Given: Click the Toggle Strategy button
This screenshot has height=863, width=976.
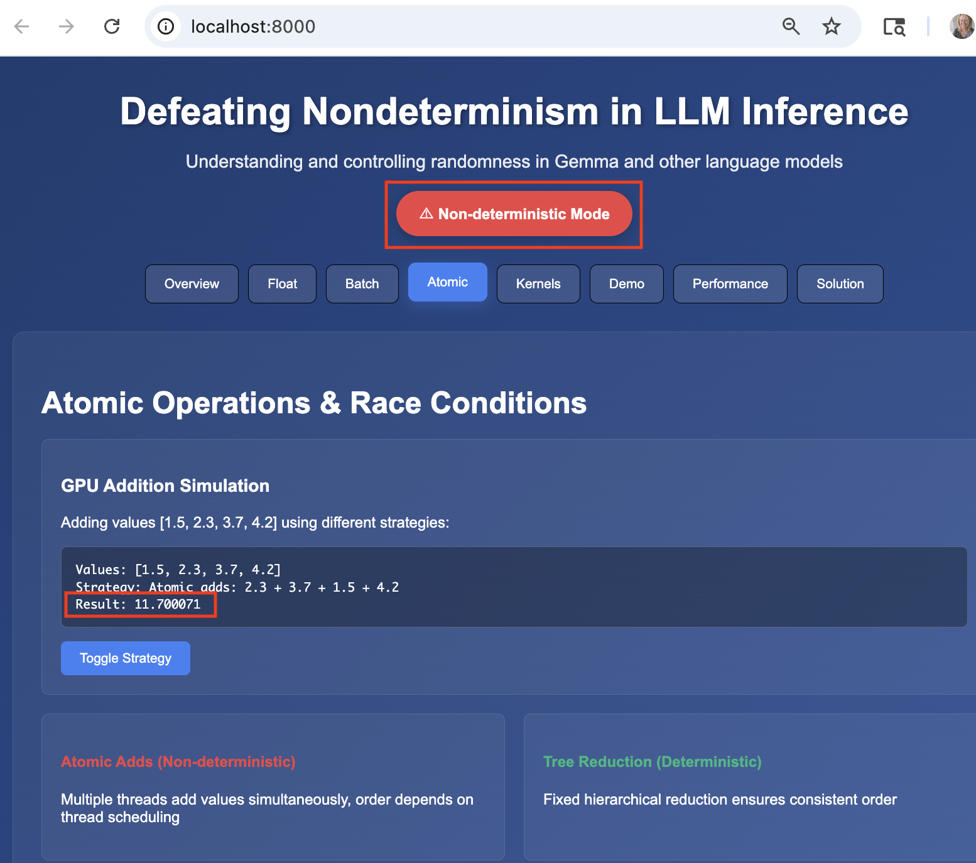Looking at the screenshot, I should coord(126,658).
